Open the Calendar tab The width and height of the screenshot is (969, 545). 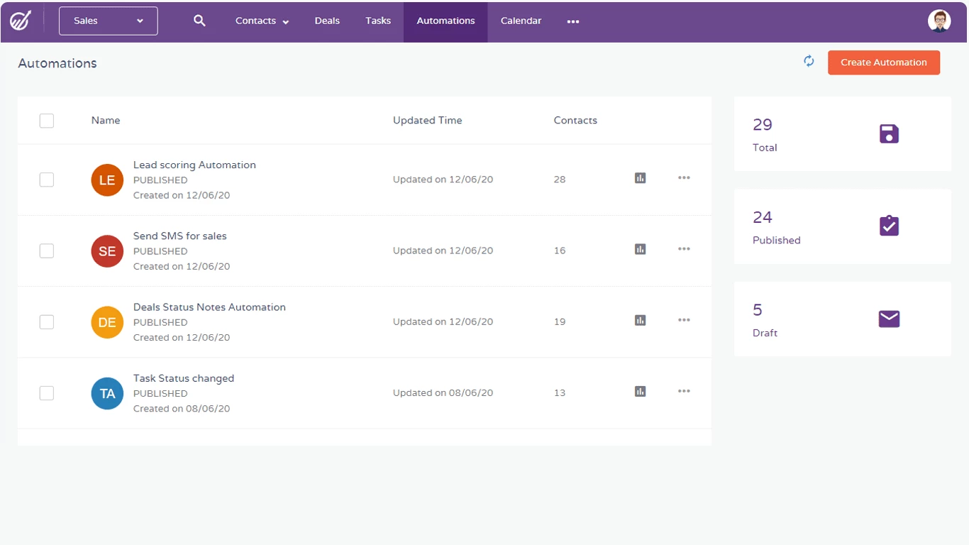click(x=521, y=21)
